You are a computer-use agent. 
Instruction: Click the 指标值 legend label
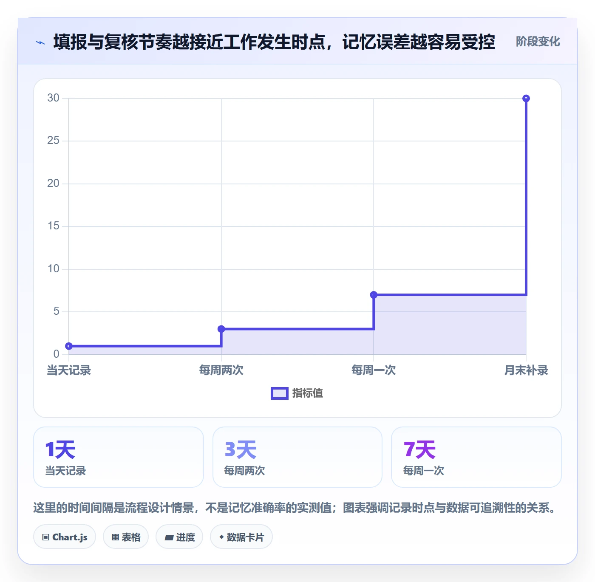(308, 393)
